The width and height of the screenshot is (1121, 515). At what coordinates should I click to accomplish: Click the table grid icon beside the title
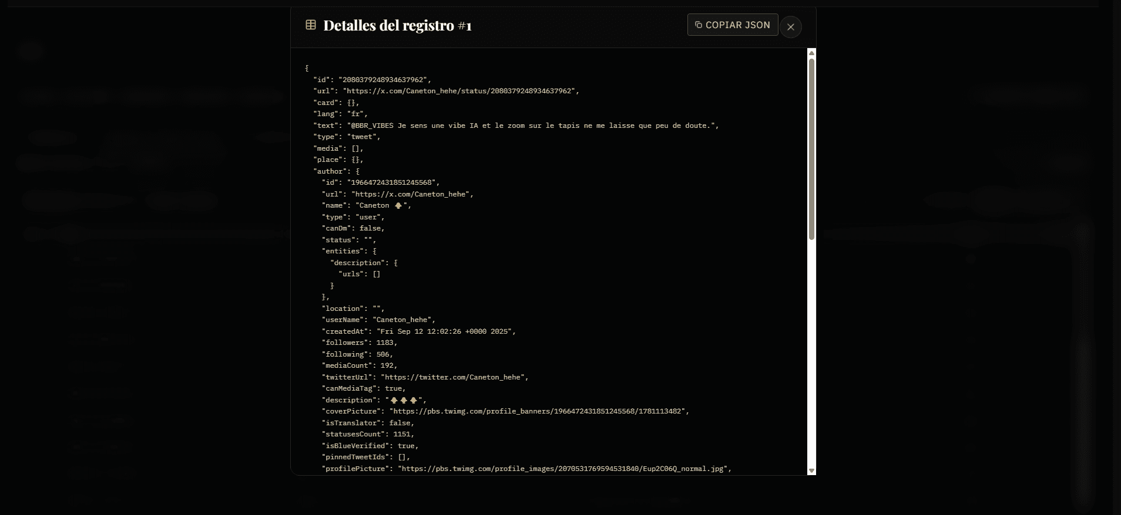coord(311,25)
